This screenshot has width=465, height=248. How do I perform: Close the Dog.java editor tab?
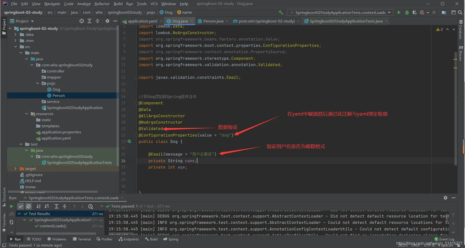point(192,21)
